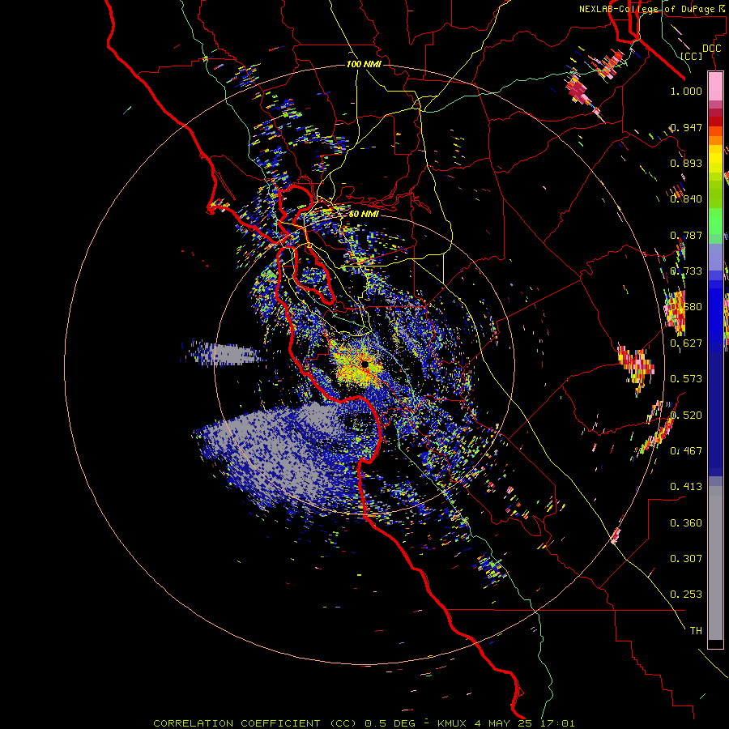Click the 0.5 DEG elevation label

[390, 723]
